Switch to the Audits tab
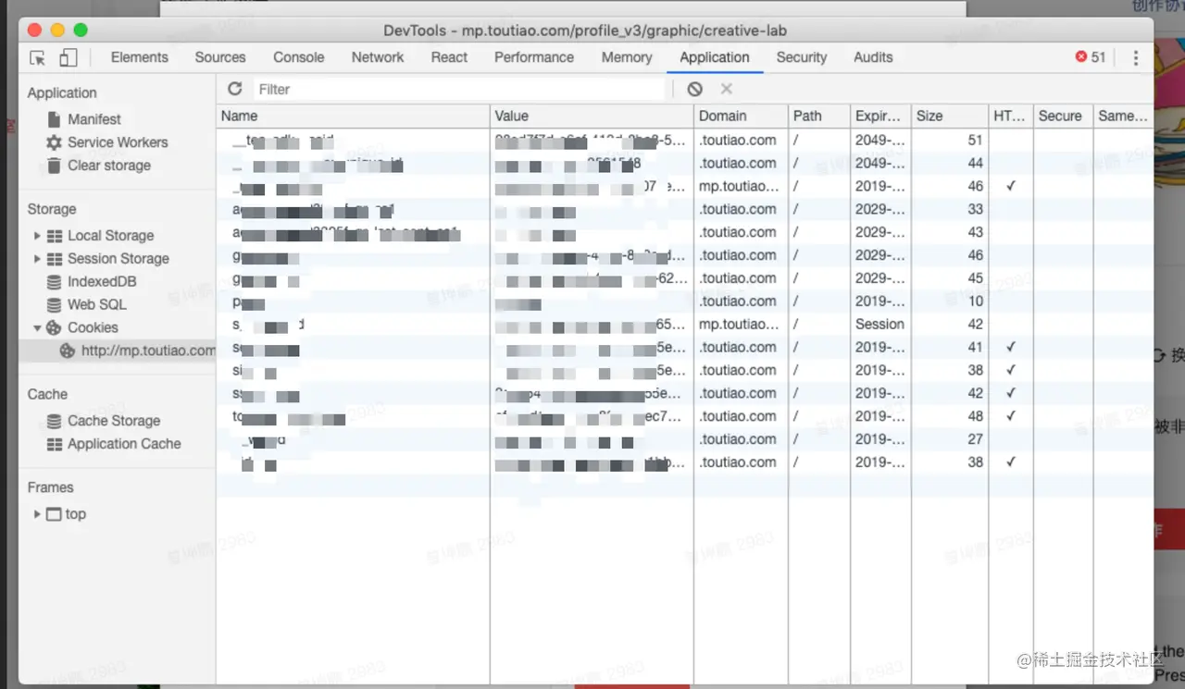The image size is (1185, 689). [x=873, y=57]
